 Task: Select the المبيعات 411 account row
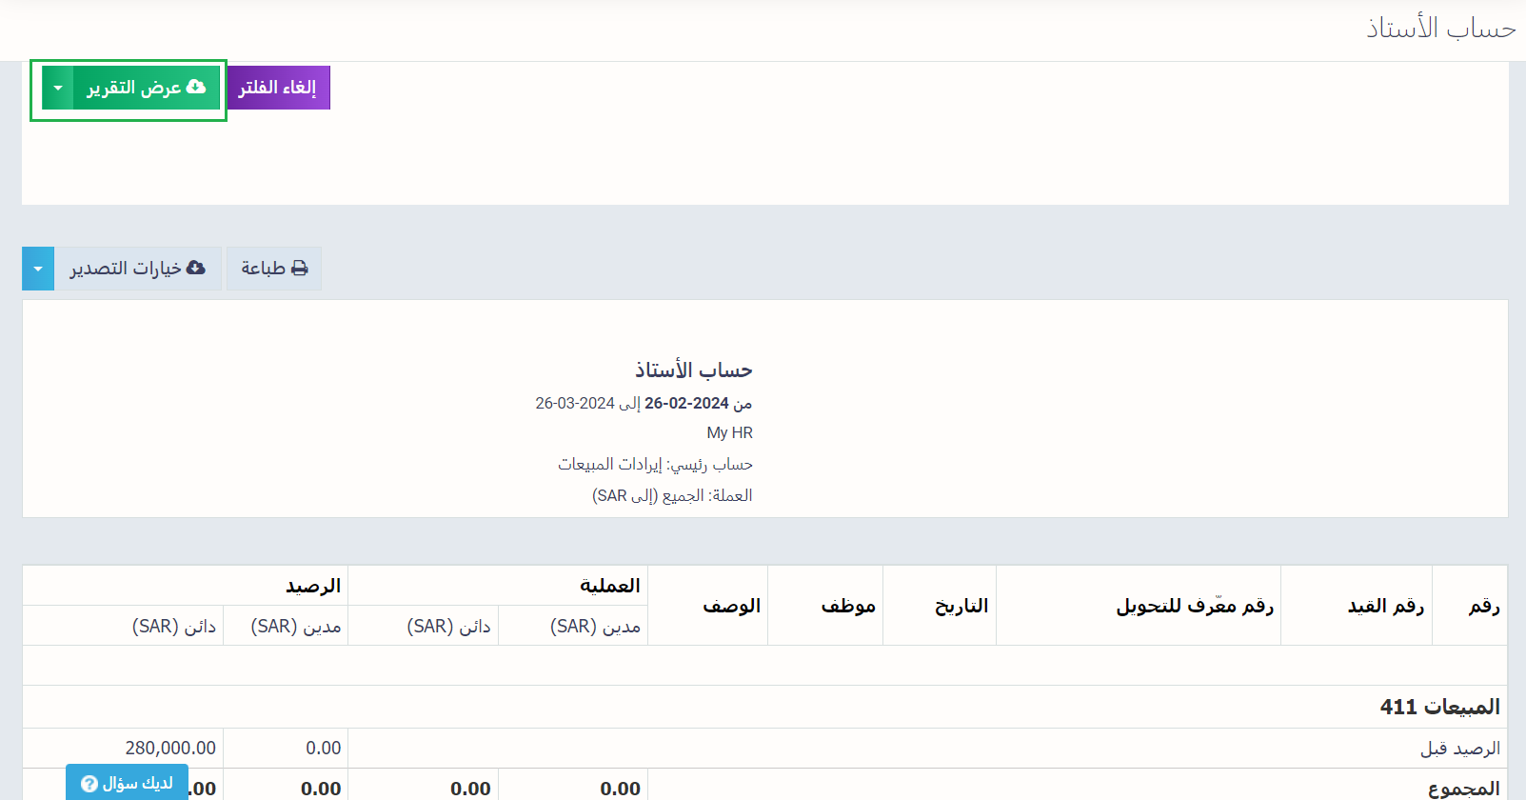[1439, 707]
